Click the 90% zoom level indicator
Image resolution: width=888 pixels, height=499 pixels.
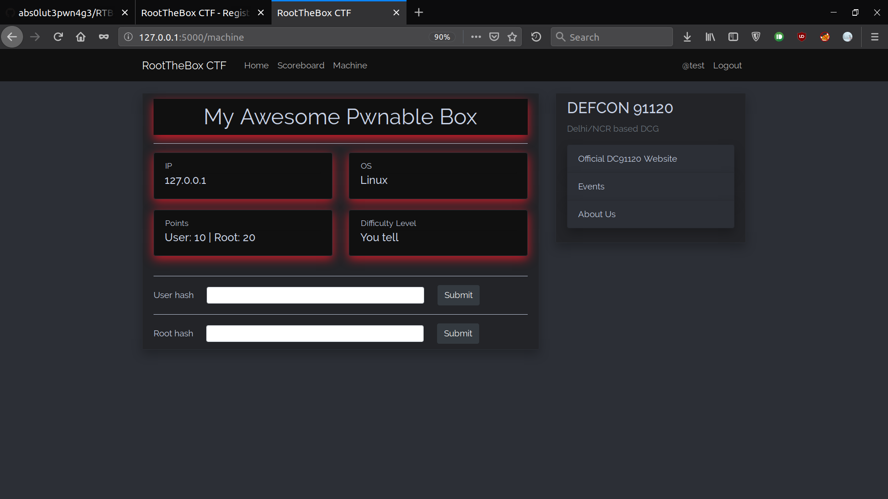[x=442, y=37]
